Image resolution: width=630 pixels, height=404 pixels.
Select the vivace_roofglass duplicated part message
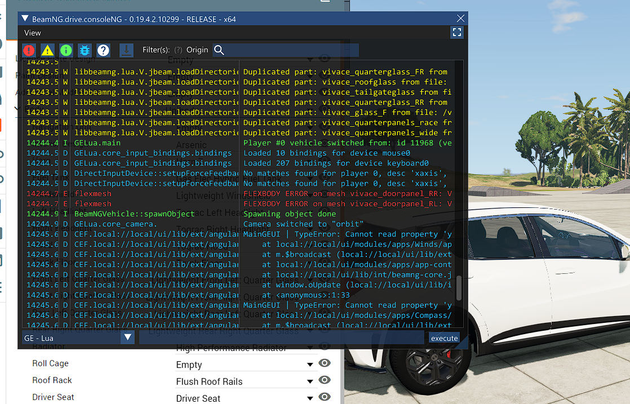click(345, 82)
